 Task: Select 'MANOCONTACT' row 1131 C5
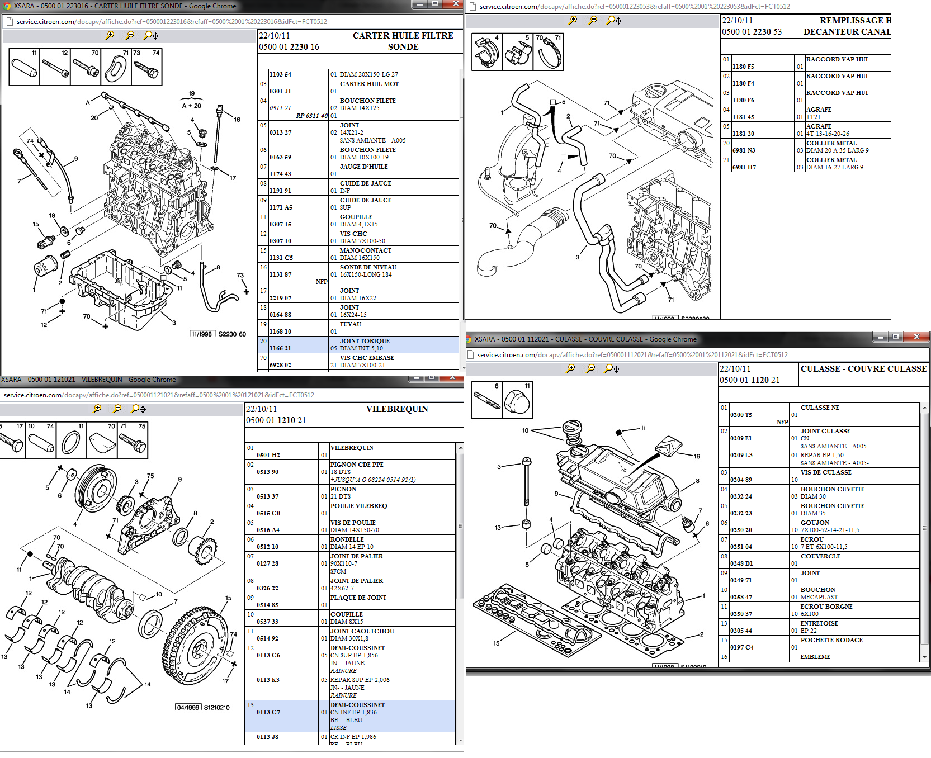(358, 254)
